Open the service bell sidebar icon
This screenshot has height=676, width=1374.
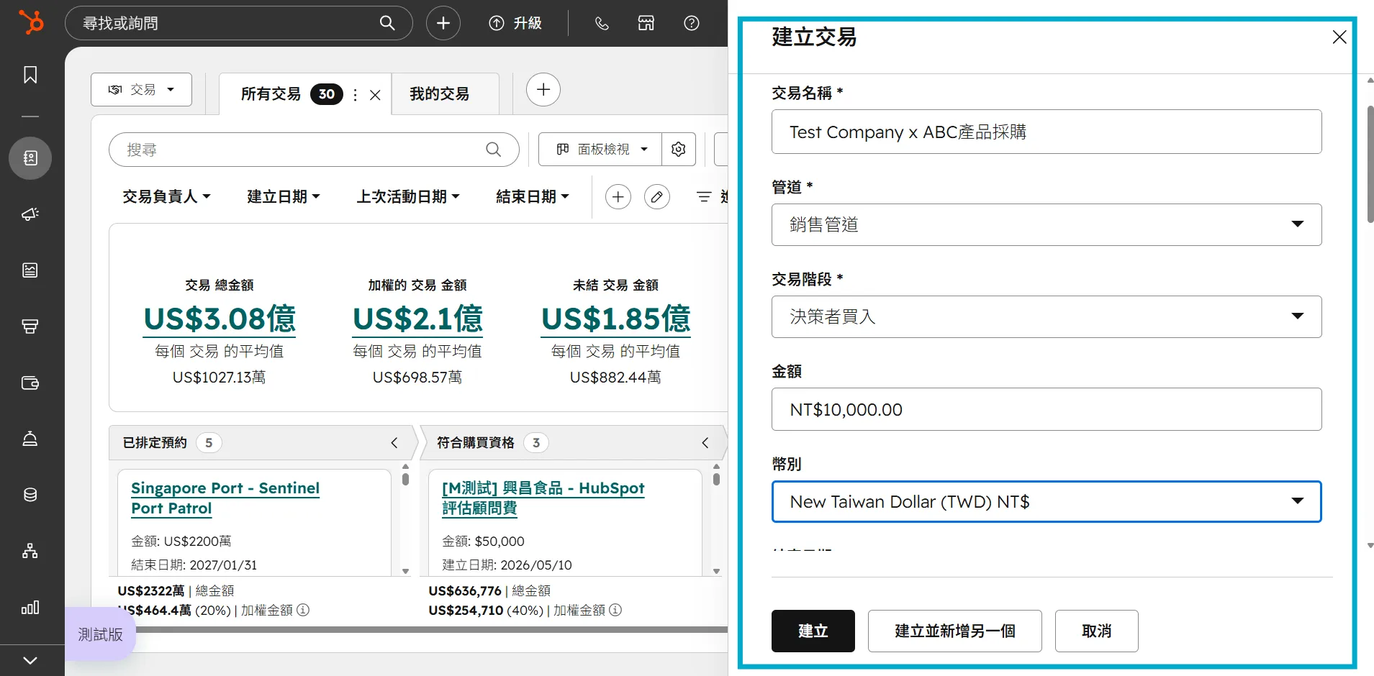(x=30, y=439)
